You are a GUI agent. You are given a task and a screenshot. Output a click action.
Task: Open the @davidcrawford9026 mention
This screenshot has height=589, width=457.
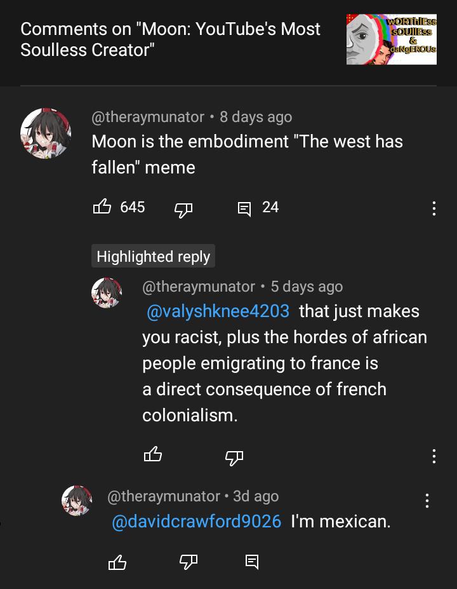click(196, 522)
